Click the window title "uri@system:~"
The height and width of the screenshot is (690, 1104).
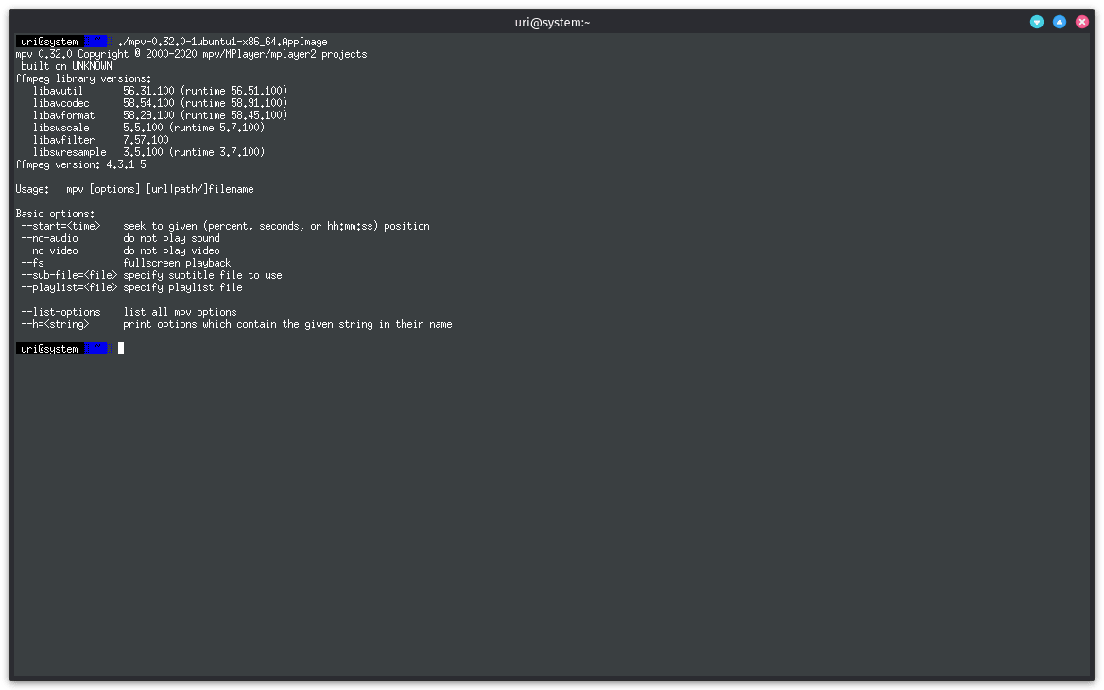tap(552, 23)
